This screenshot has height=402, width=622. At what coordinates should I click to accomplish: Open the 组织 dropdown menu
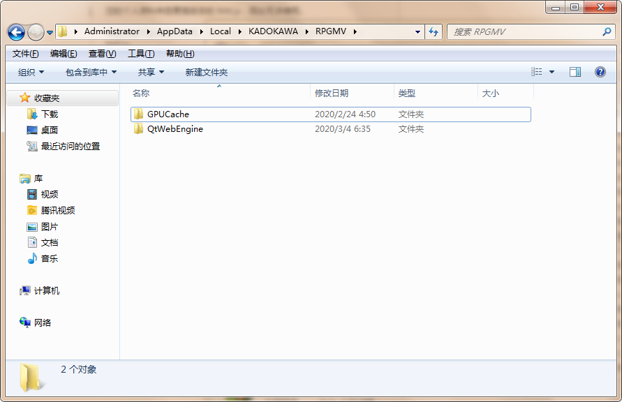pos(29,71)
